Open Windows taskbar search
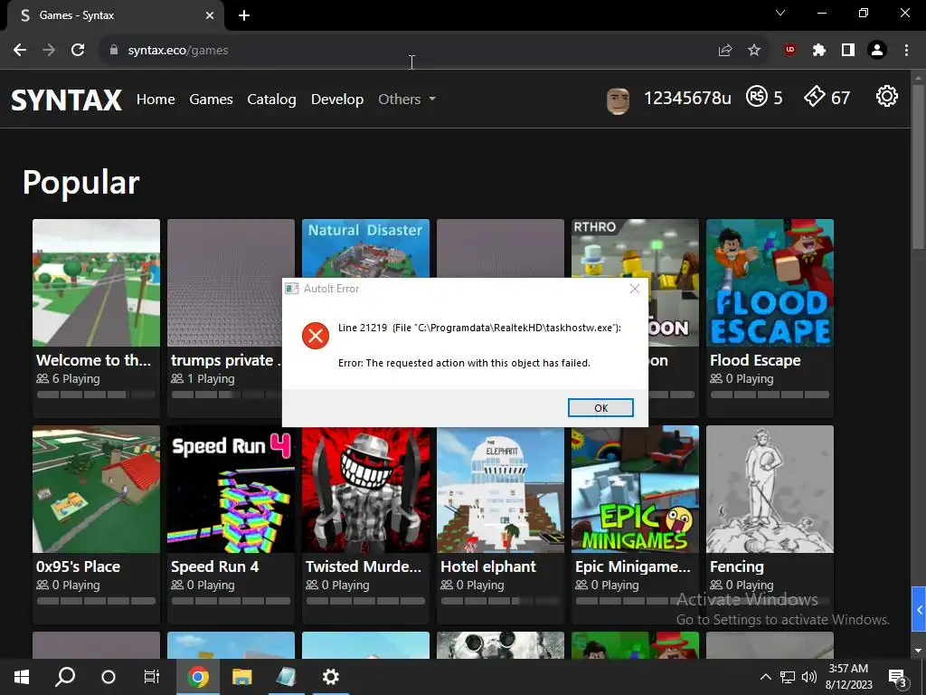Image resolution: width=926 pixels, height=695 pixels. 65,677
